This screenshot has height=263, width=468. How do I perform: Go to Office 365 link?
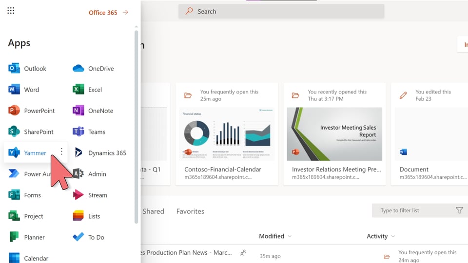point(103,13)
